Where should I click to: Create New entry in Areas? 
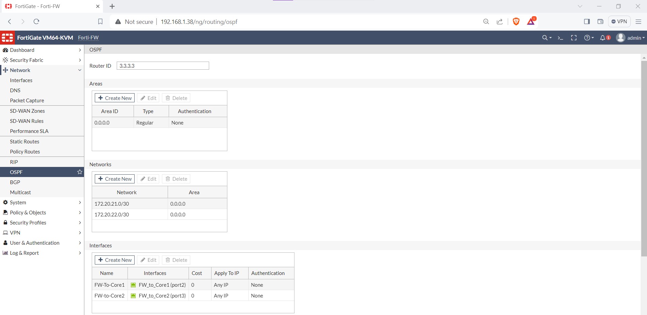click(x=115, y=98)
